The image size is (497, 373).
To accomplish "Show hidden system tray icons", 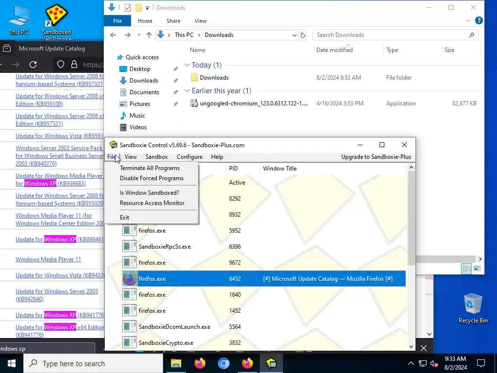I will 411,363.
